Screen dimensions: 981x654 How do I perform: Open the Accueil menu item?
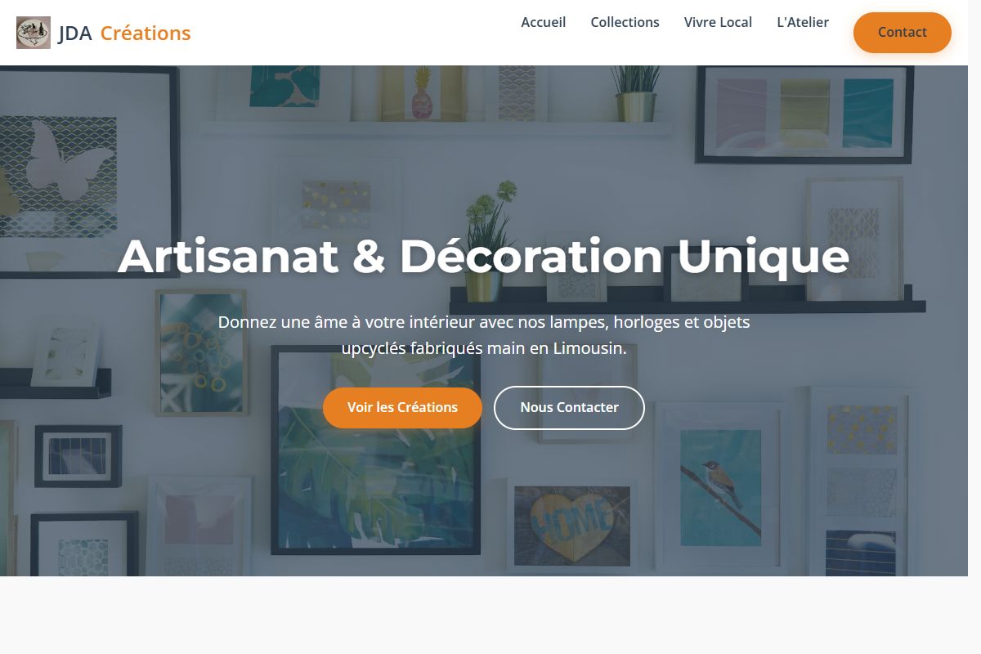click(544, 22)
